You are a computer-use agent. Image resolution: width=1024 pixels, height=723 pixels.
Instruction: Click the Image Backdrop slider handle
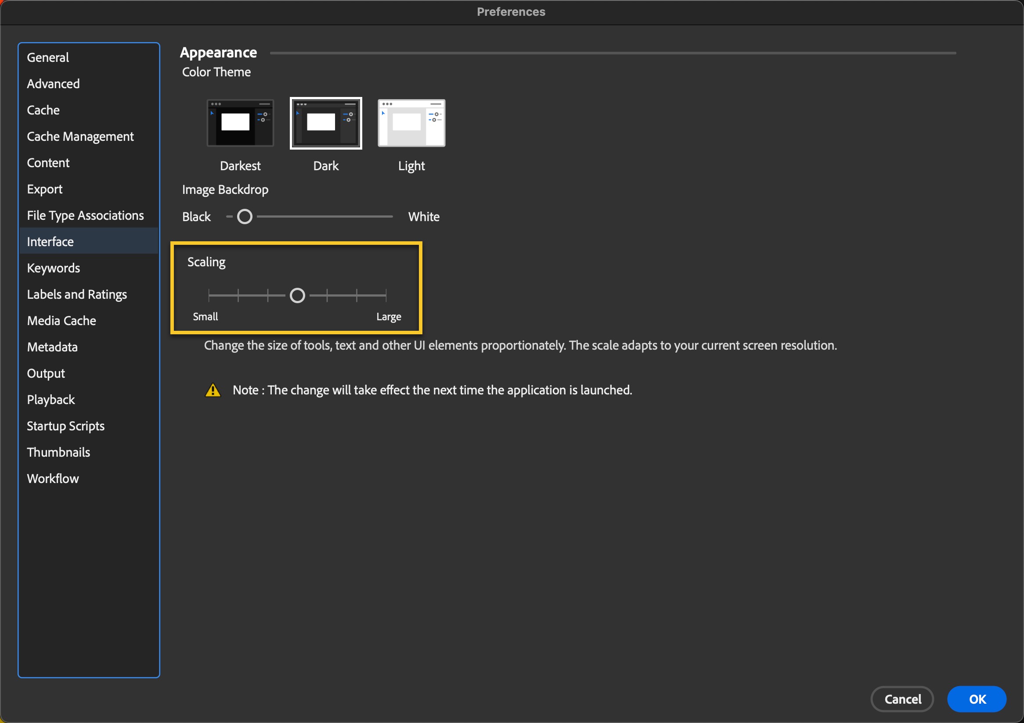tap(245, 217)
